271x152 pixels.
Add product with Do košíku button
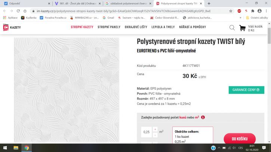point(240,139)
